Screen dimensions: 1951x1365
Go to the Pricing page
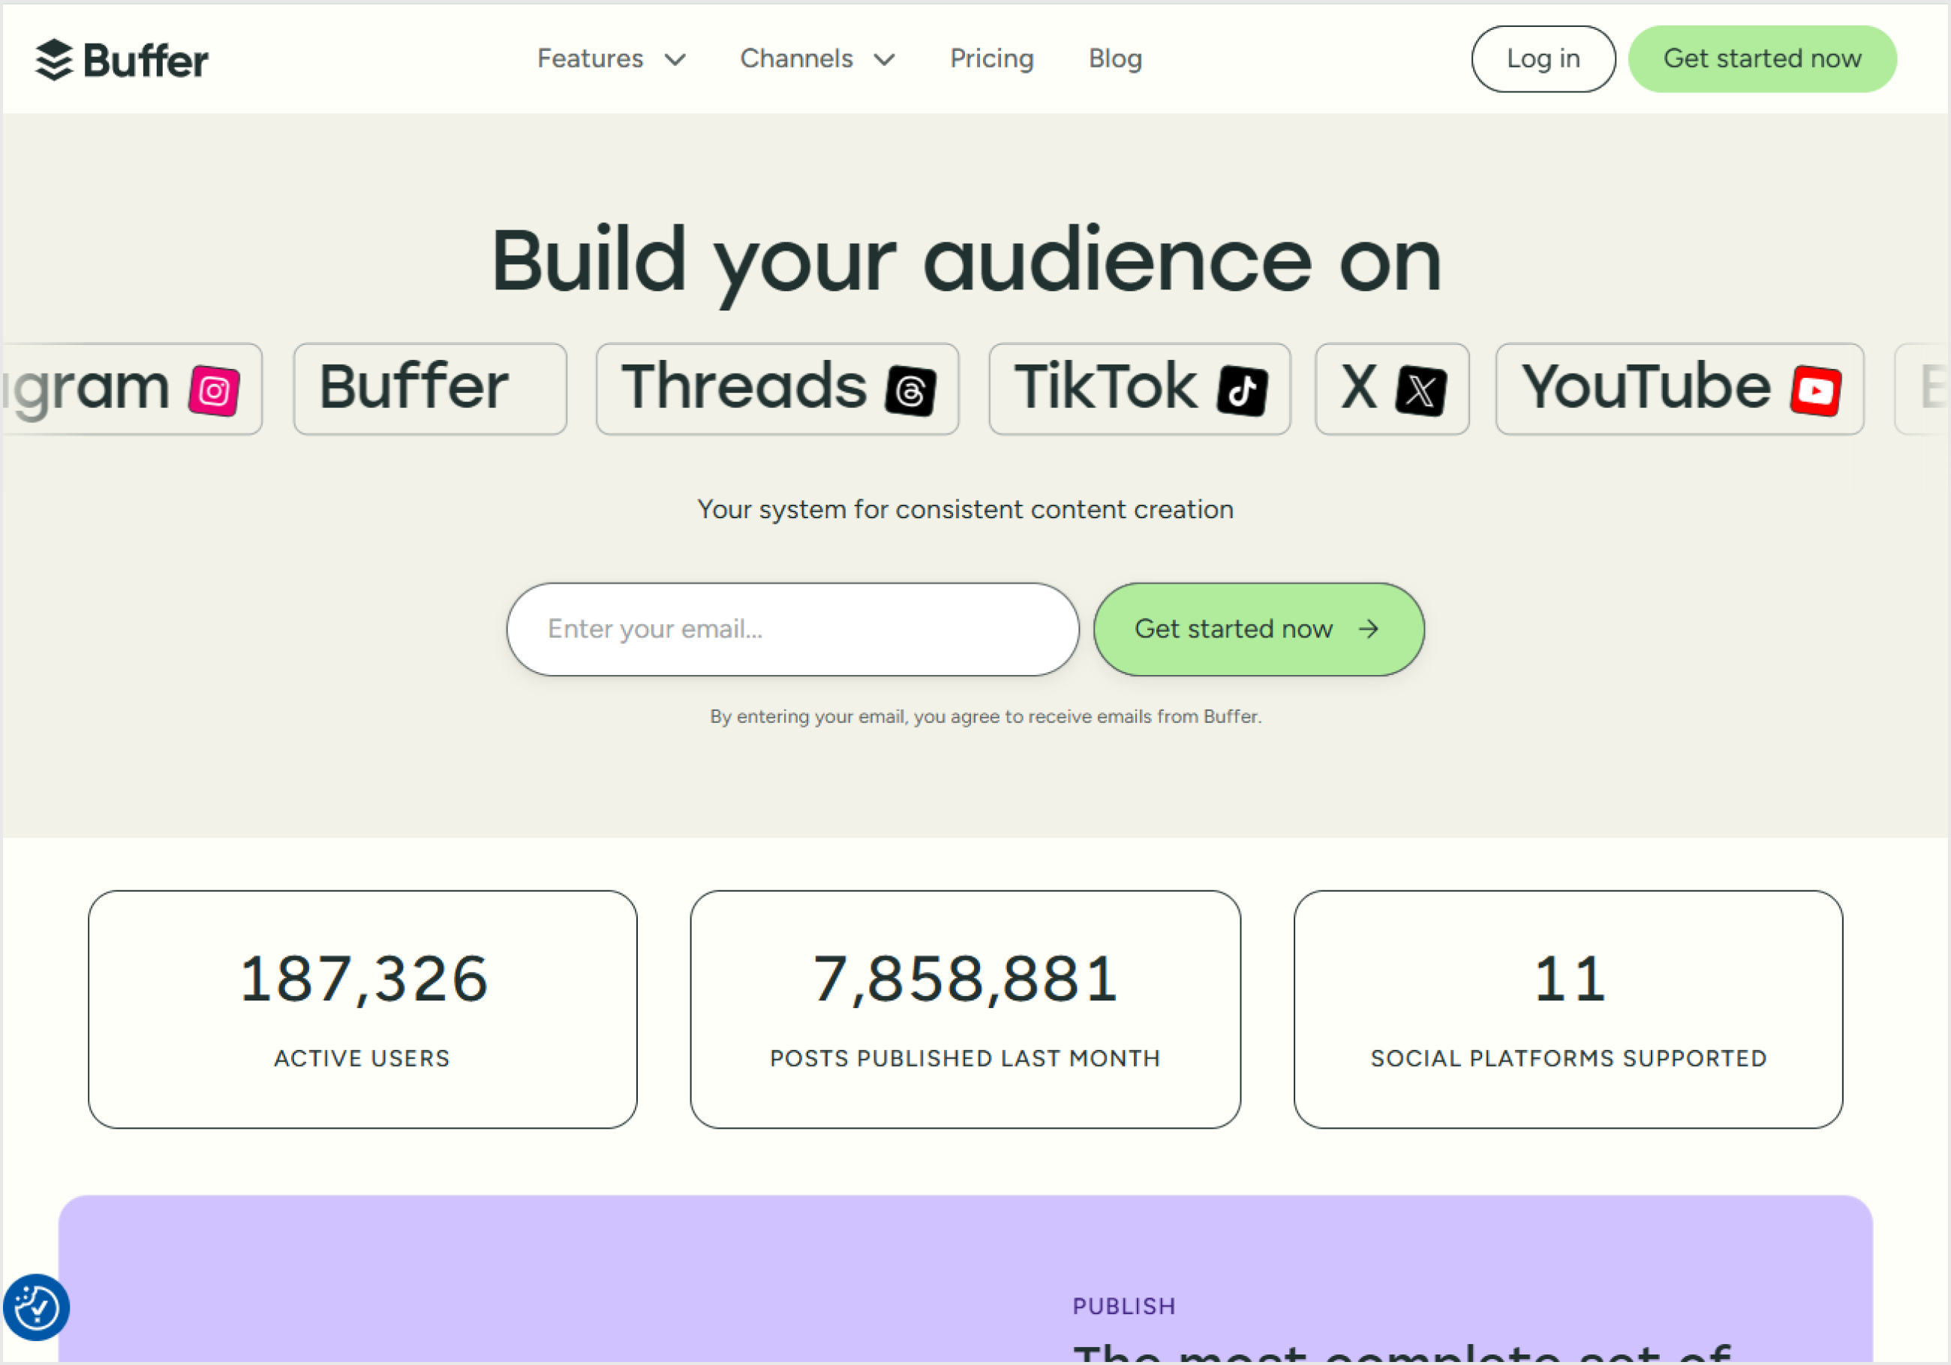tap(992, 58)
